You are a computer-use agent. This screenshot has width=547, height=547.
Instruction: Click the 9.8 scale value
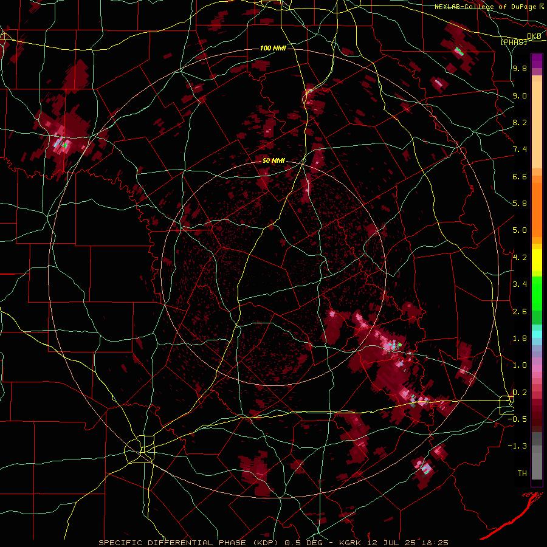pyautogui.click(x=520, y=68)
